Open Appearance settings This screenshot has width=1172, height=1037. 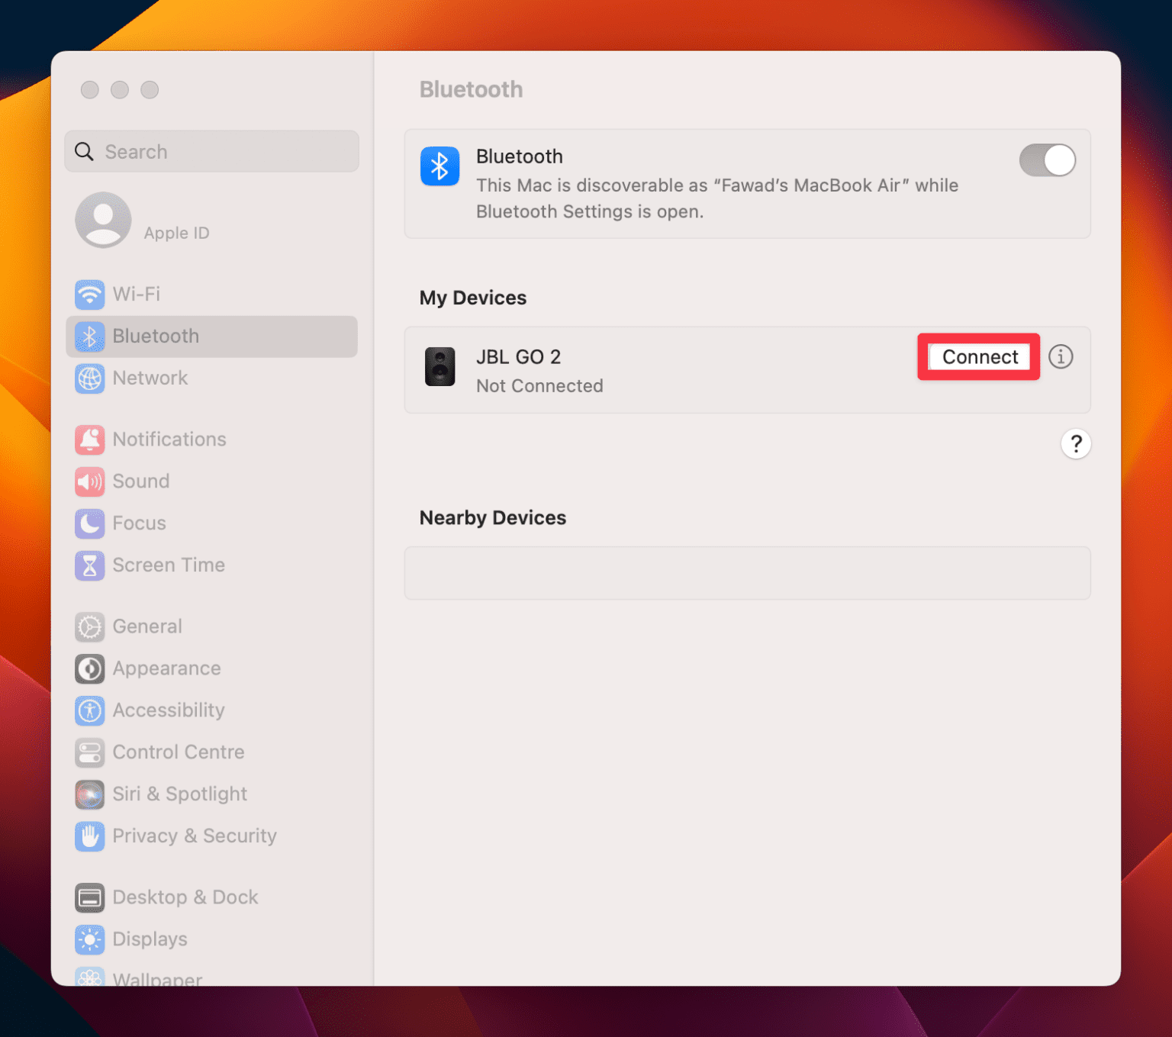[x=166, y=668]
